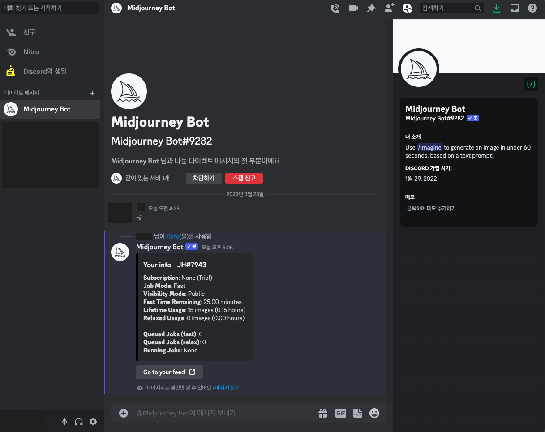Open the GIF picker
Image resolution: width=545 pixels, height=432 pixels.
[x=341, y=413]
